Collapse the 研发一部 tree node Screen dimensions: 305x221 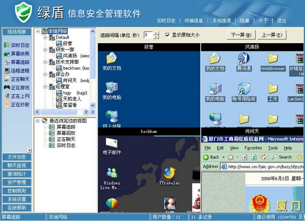[45, 50]
